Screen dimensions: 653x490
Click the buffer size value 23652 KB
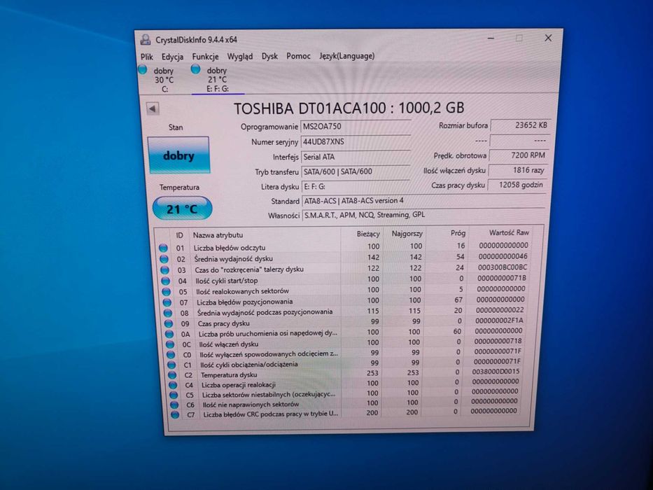pos(520,125)
